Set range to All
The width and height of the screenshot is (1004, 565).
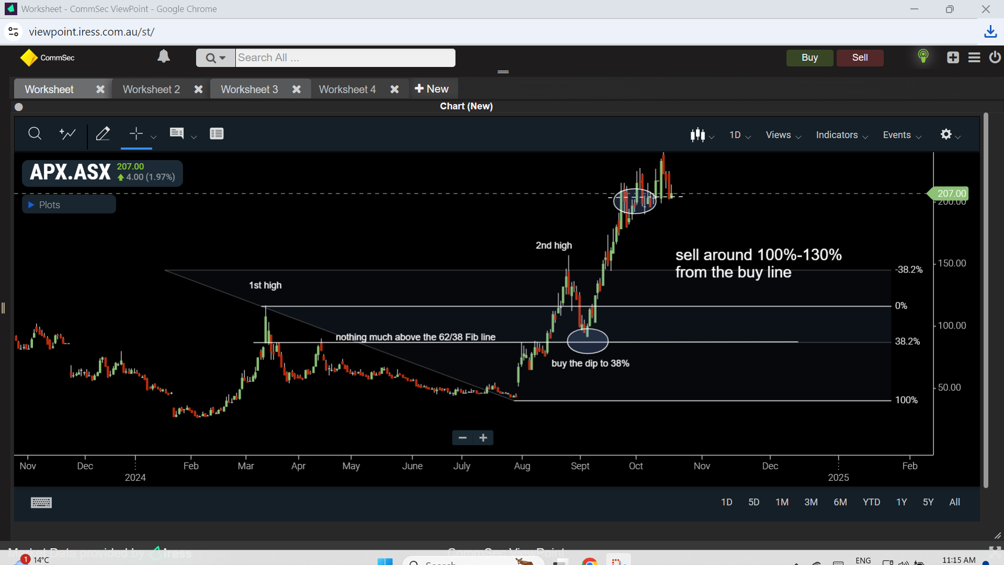[954, 502]
